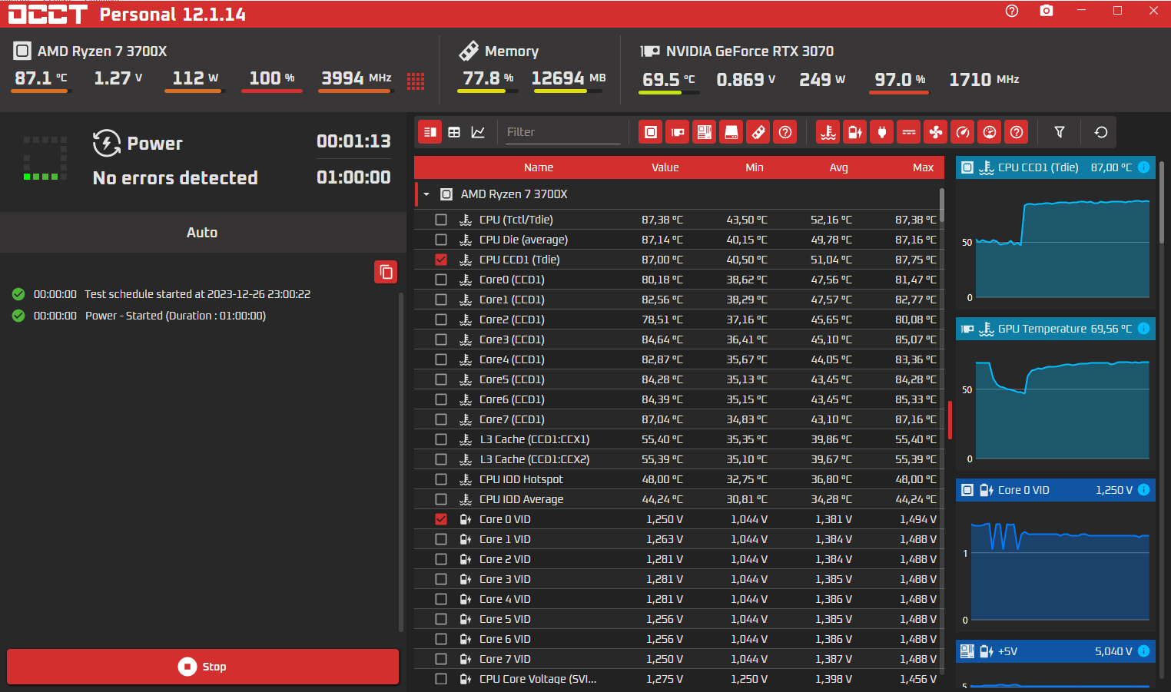Toggle unknown-sensor filter beside the load gauge
This screenshot has width=1171, height=692.
pos(1017,132)
